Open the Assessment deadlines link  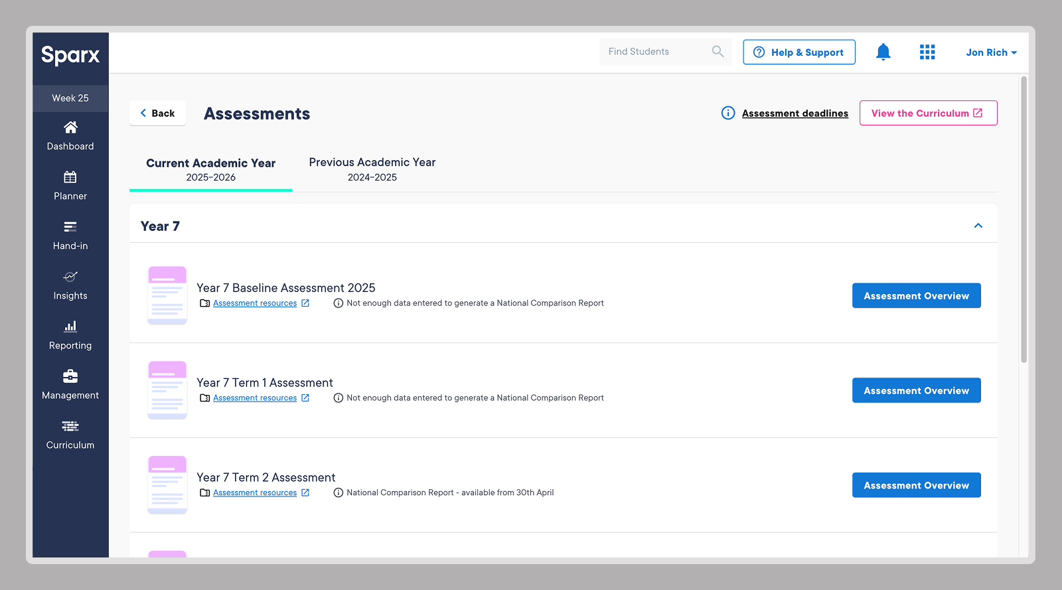pos(795,113)
